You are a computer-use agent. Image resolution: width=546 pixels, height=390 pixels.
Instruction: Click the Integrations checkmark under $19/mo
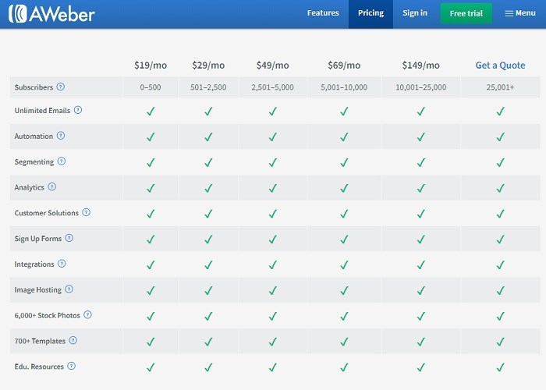(151, 264)
